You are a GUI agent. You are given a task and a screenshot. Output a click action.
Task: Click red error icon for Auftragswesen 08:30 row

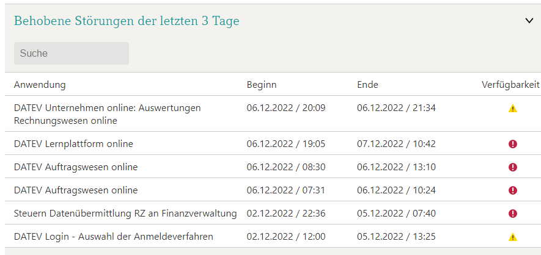click(513, 167)
